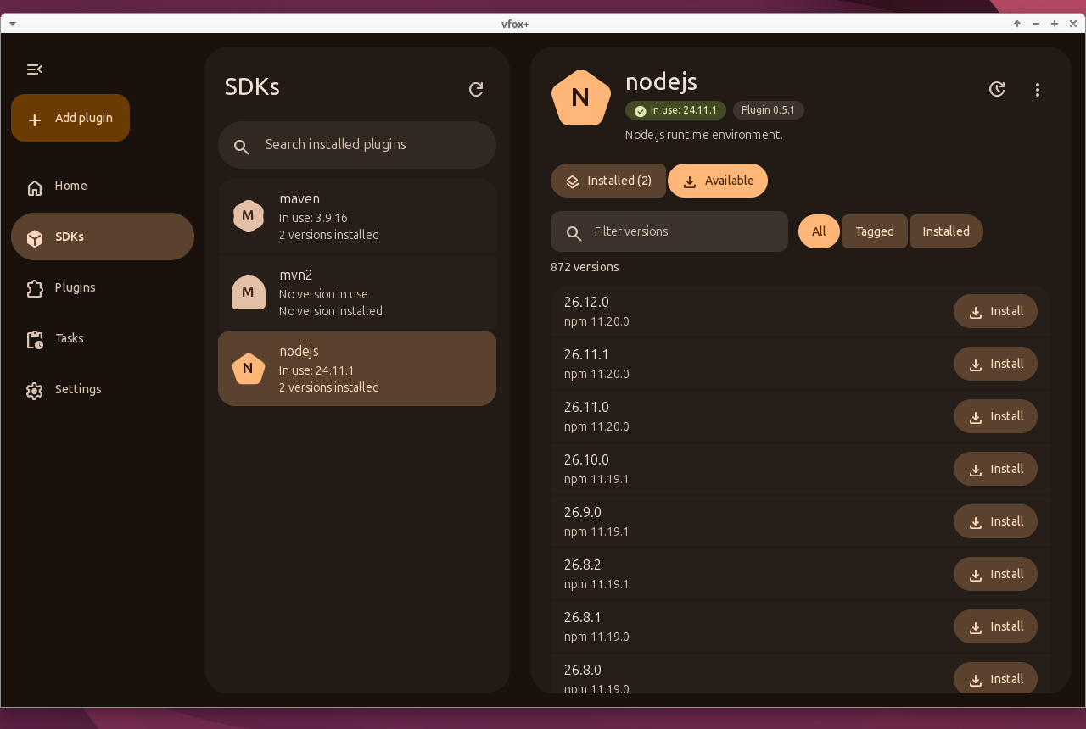
Task: Switch to the Installed (2) tab
Action: pos(608,181)
